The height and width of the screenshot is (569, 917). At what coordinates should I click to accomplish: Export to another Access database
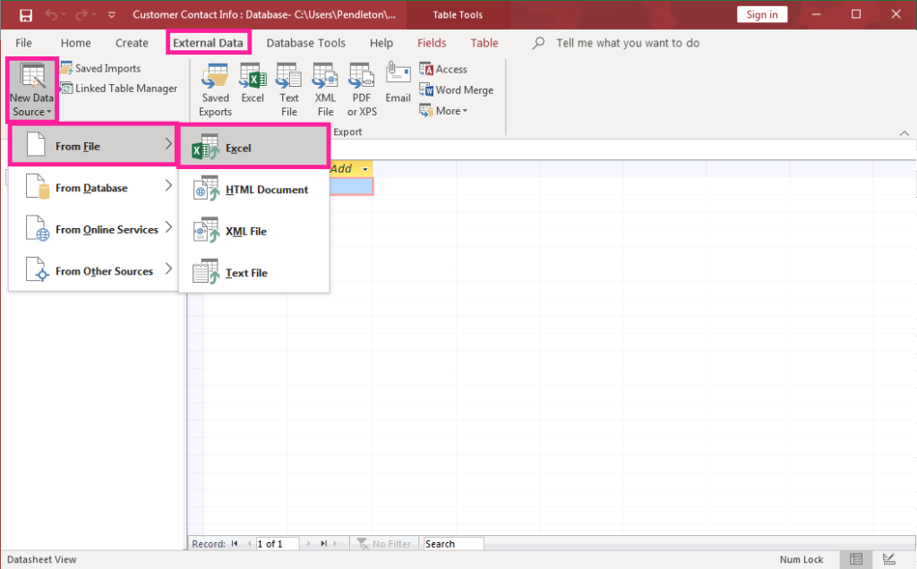click(443, 68)
